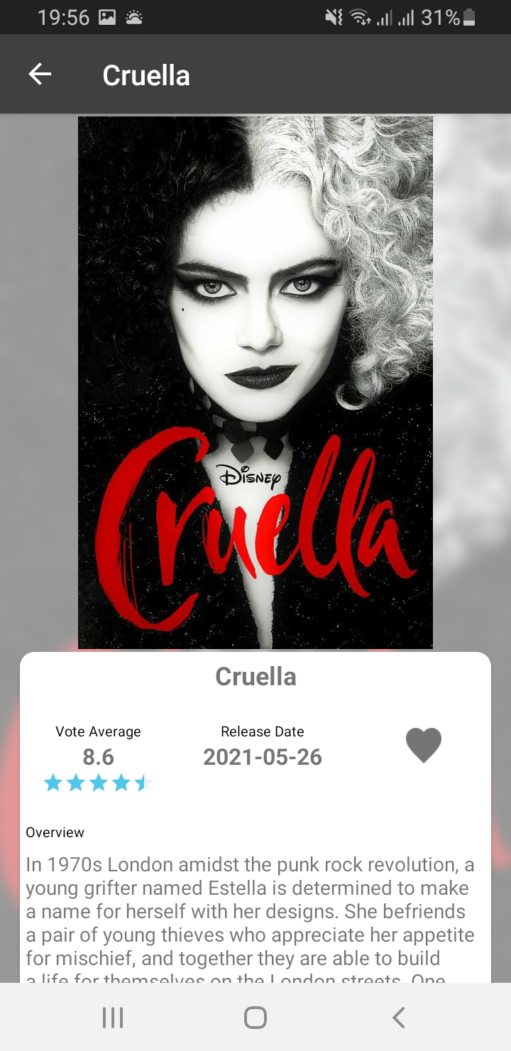Tap the Android home button

255,1018
